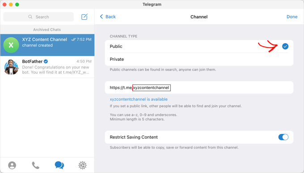Click the yellow minimize window button
Screen dimensions: 304x173
[x=11, y=4]
